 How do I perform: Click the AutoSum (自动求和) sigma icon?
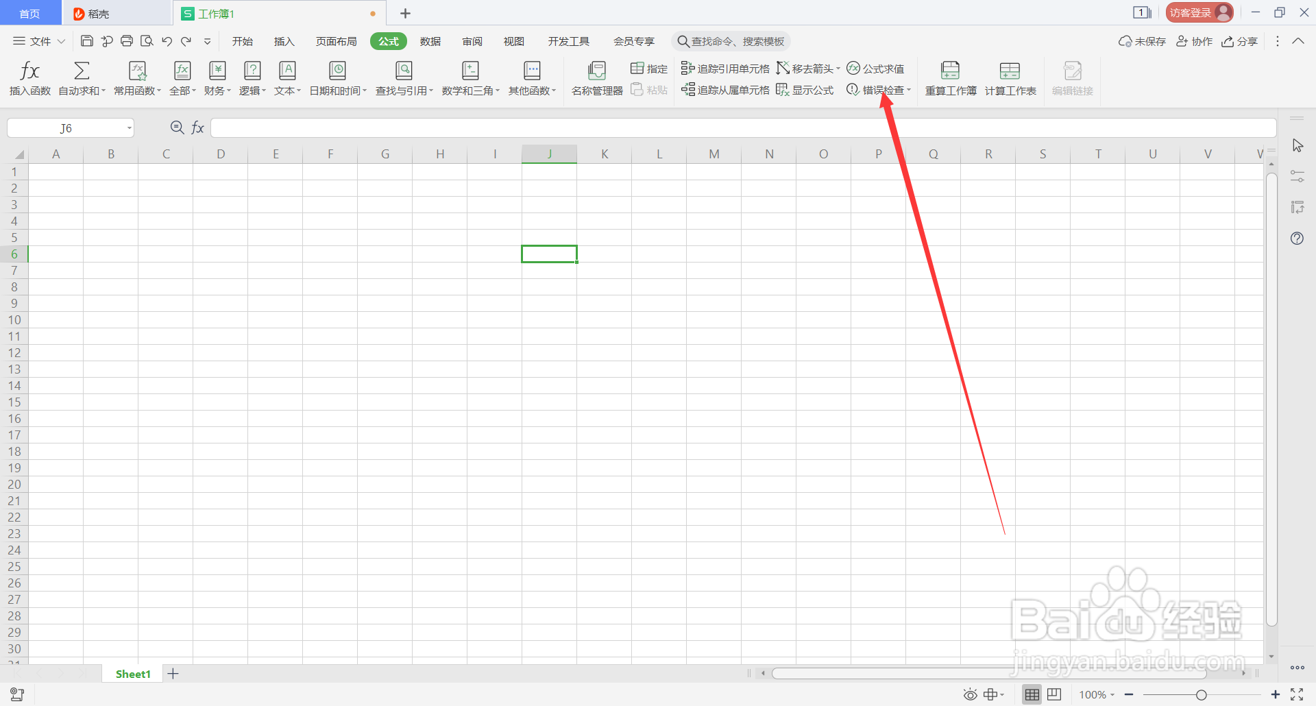[x=82, y=71]
